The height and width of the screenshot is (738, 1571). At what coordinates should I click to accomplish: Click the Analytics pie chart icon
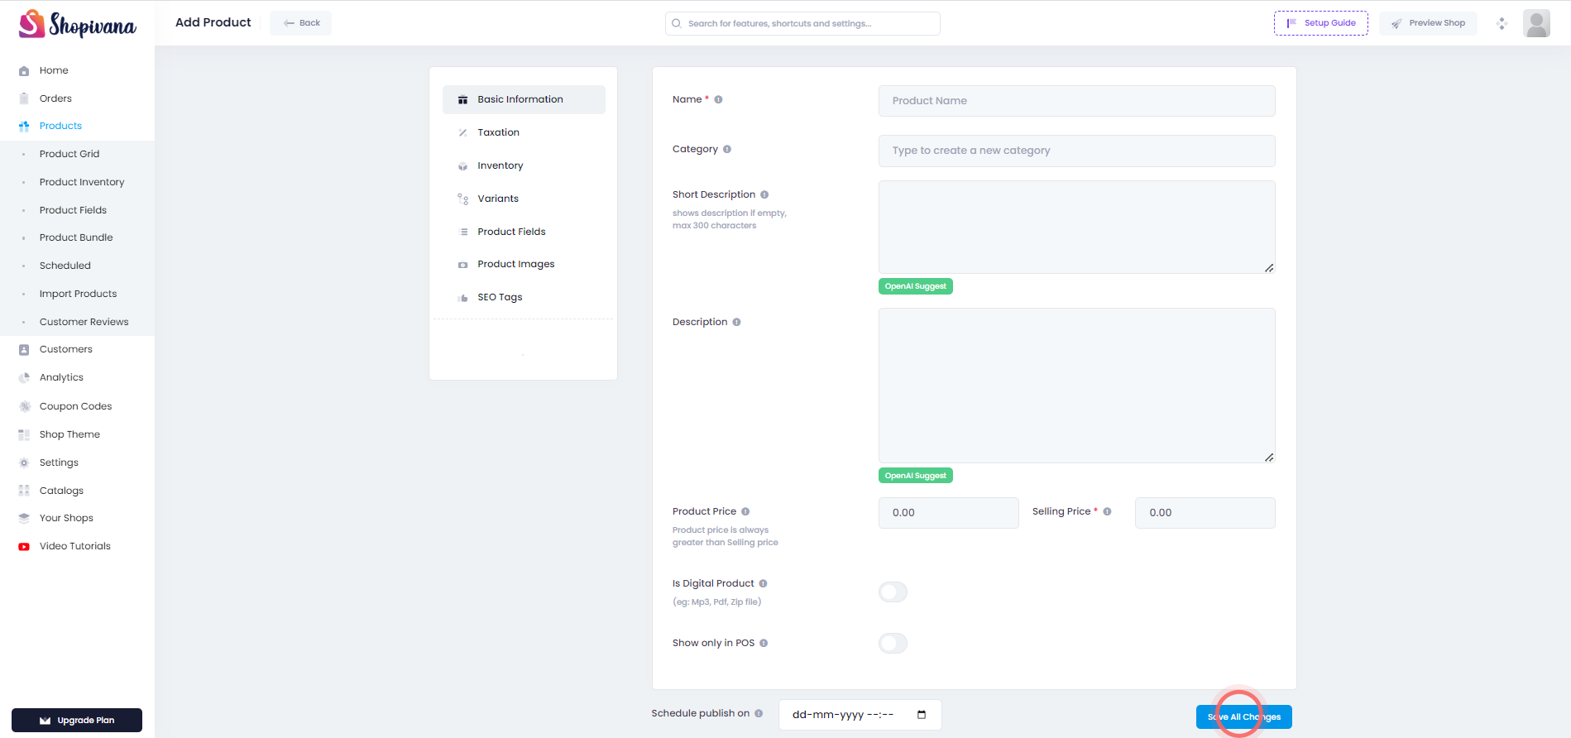coord(24,378)
